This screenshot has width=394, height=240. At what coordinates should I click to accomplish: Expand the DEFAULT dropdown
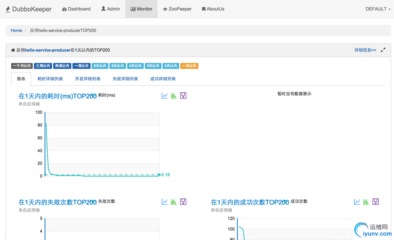(x=378, y=9)
